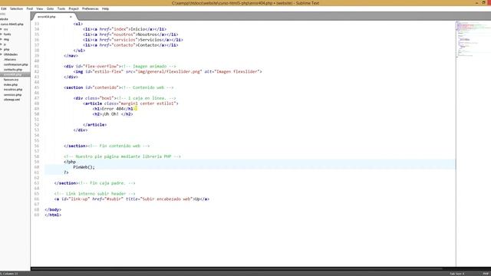Screen dimensions: 491x276
Task: Click 'Servicios' link text in code
Action: coord(150,40)
